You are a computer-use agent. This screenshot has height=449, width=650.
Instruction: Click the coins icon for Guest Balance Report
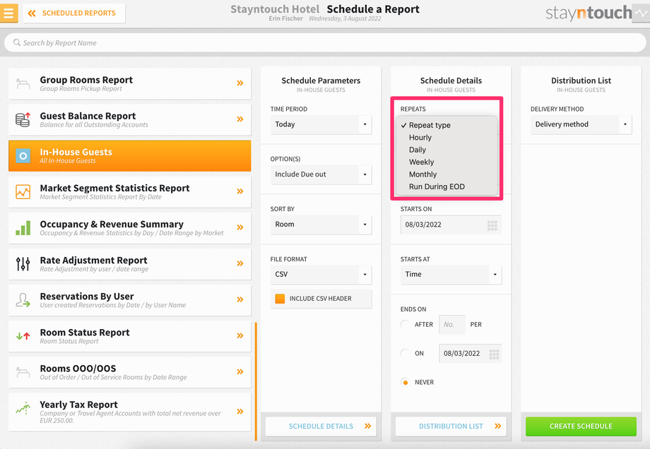click(x=23, y=119)
